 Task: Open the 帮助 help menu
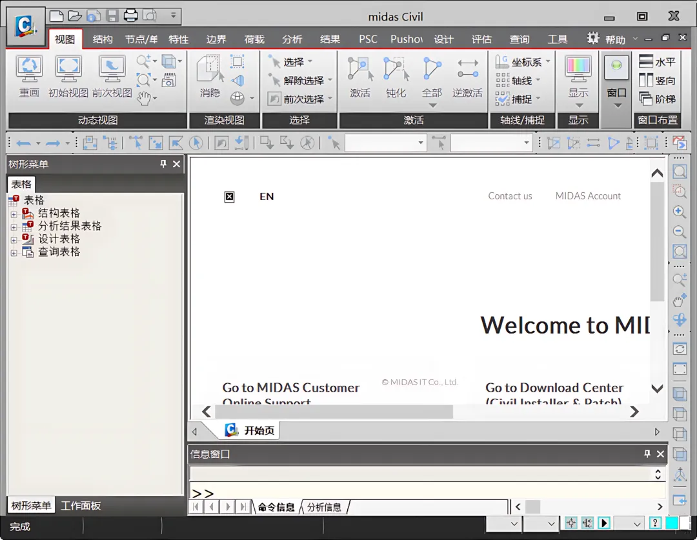click(x=615, y=39)
